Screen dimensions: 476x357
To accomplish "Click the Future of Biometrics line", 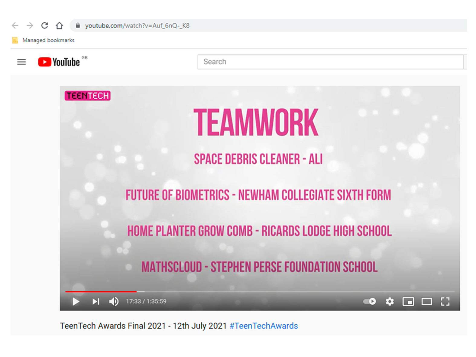I will (x=258, y=195).
